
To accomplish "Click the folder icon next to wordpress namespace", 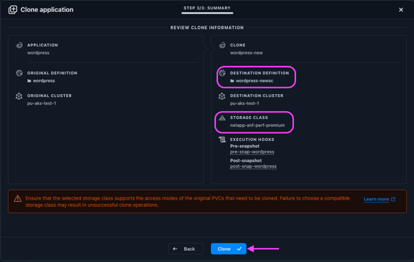I will pyautogui.click(x=29, y=81).
